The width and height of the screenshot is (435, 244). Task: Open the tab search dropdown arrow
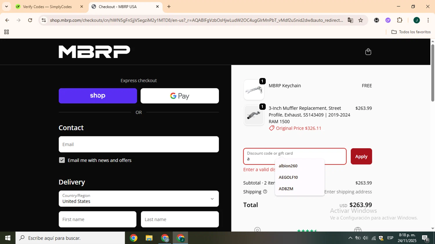tap(6, 6)
